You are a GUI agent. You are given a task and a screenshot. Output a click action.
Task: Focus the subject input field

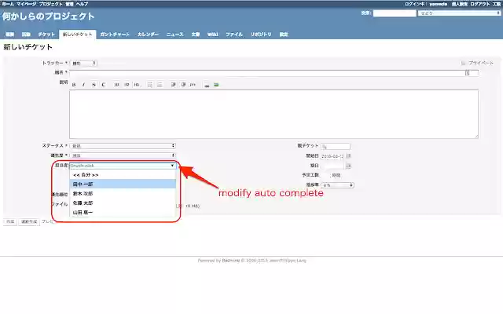point(274,73)
